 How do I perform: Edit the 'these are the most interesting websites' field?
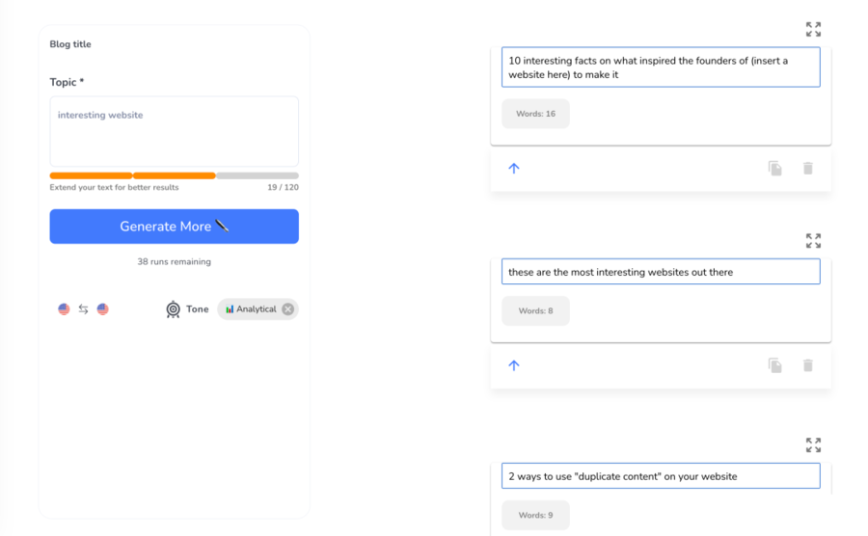click(x=661, y=272)
